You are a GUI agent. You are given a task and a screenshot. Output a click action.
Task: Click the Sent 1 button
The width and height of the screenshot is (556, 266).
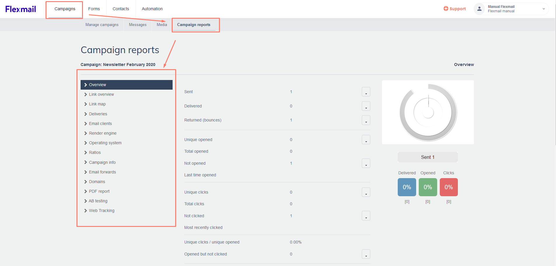[x=428, y=157]
